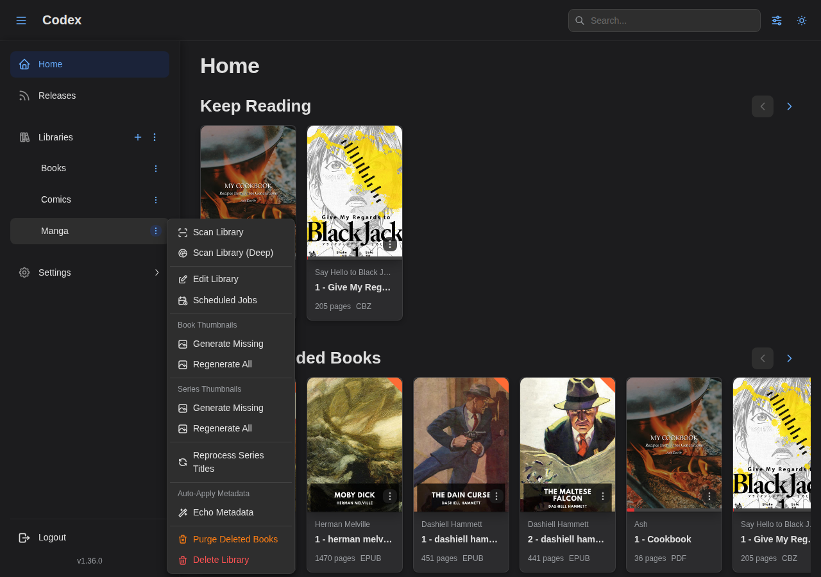
Task: Close Manga library options three-dot button
Action: coord(155,231)
